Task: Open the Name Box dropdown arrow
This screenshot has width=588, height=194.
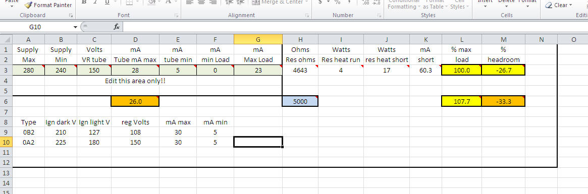Action: (75, 27)
